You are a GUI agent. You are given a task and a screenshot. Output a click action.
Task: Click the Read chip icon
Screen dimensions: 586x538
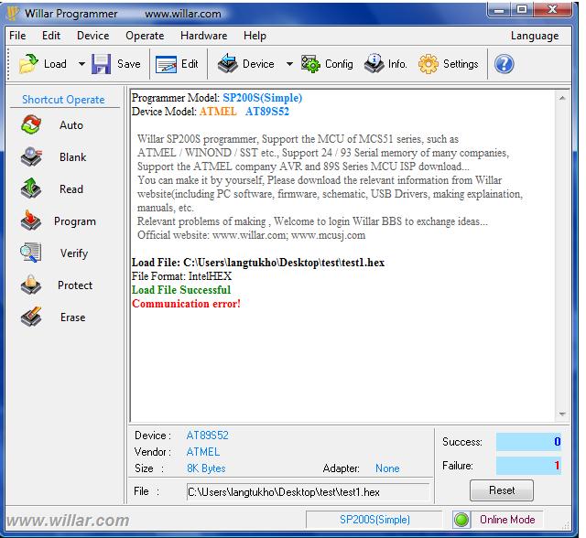31,188
